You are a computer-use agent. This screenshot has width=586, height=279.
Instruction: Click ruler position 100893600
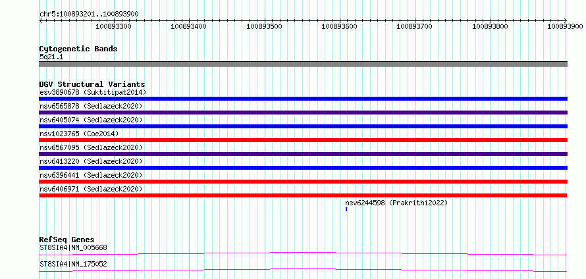339,26
